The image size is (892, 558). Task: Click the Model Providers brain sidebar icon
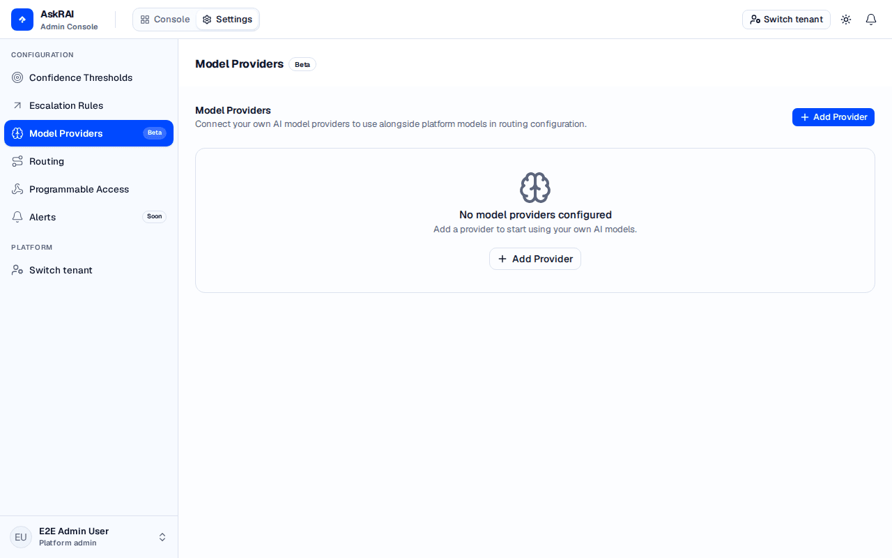pyautogui.click(x=17, y=133)
